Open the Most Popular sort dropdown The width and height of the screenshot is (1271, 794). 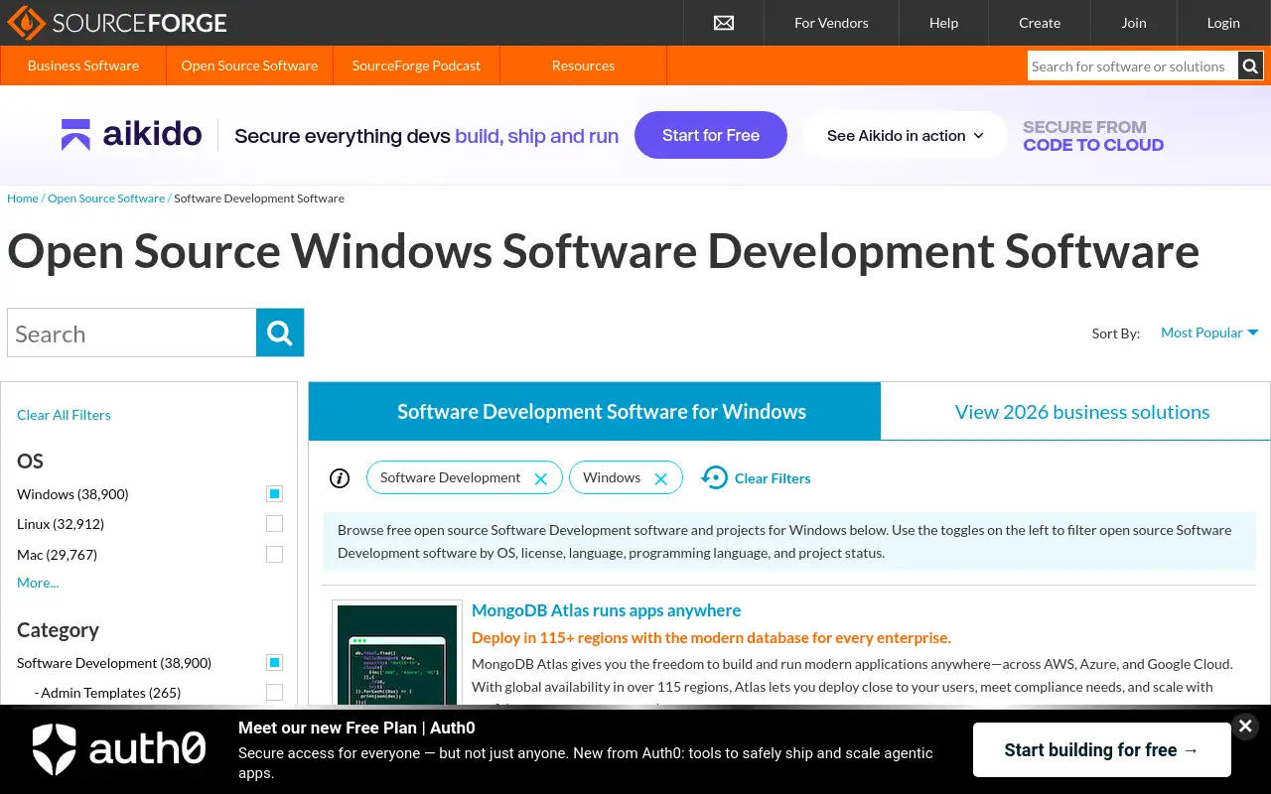(1209, 332)
